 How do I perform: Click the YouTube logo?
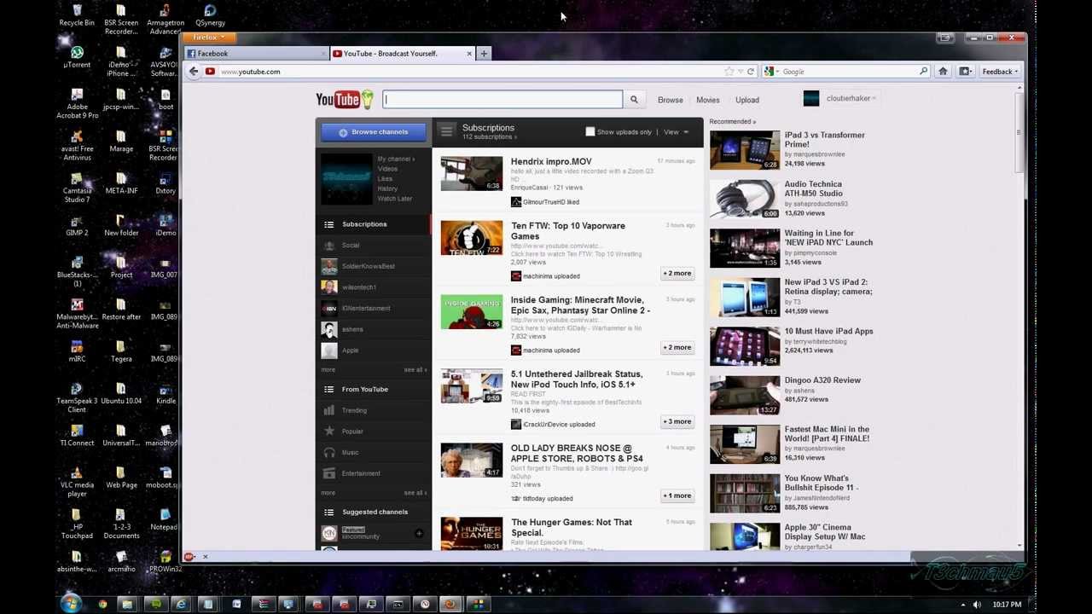pos(345,100)
